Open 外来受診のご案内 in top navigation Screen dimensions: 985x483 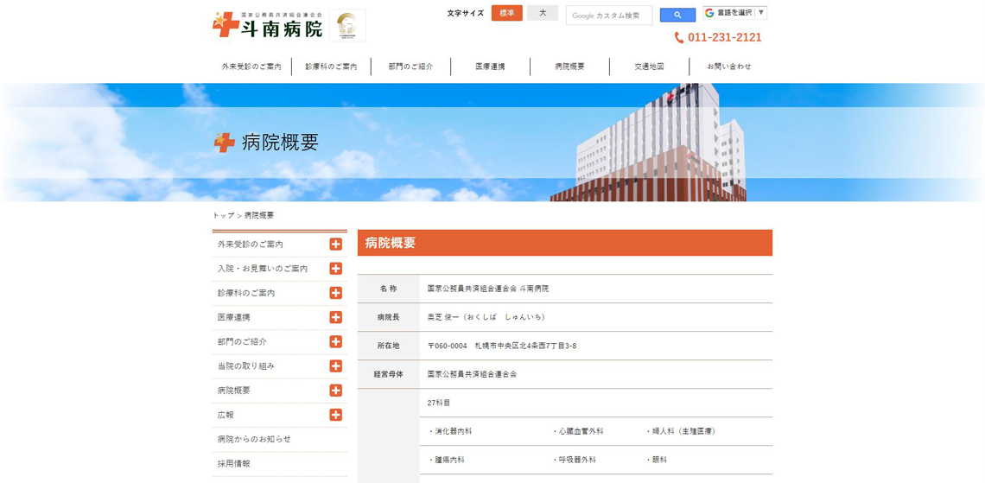pos(251,67)
